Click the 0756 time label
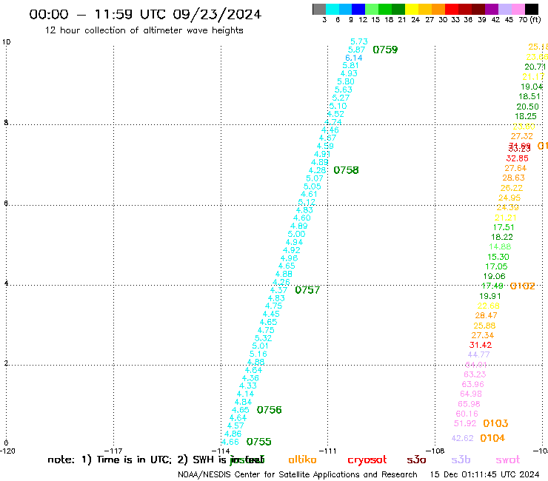This screenshot has height=481, width=548. [x=269, y=410]
